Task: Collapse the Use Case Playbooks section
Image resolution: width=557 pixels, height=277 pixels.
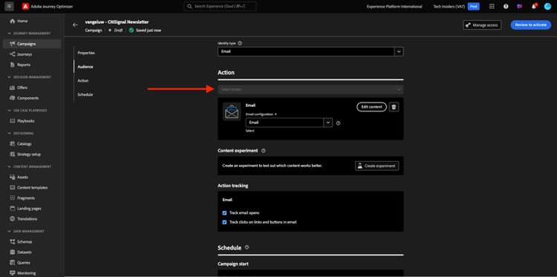Action: [x=9, y=111]
